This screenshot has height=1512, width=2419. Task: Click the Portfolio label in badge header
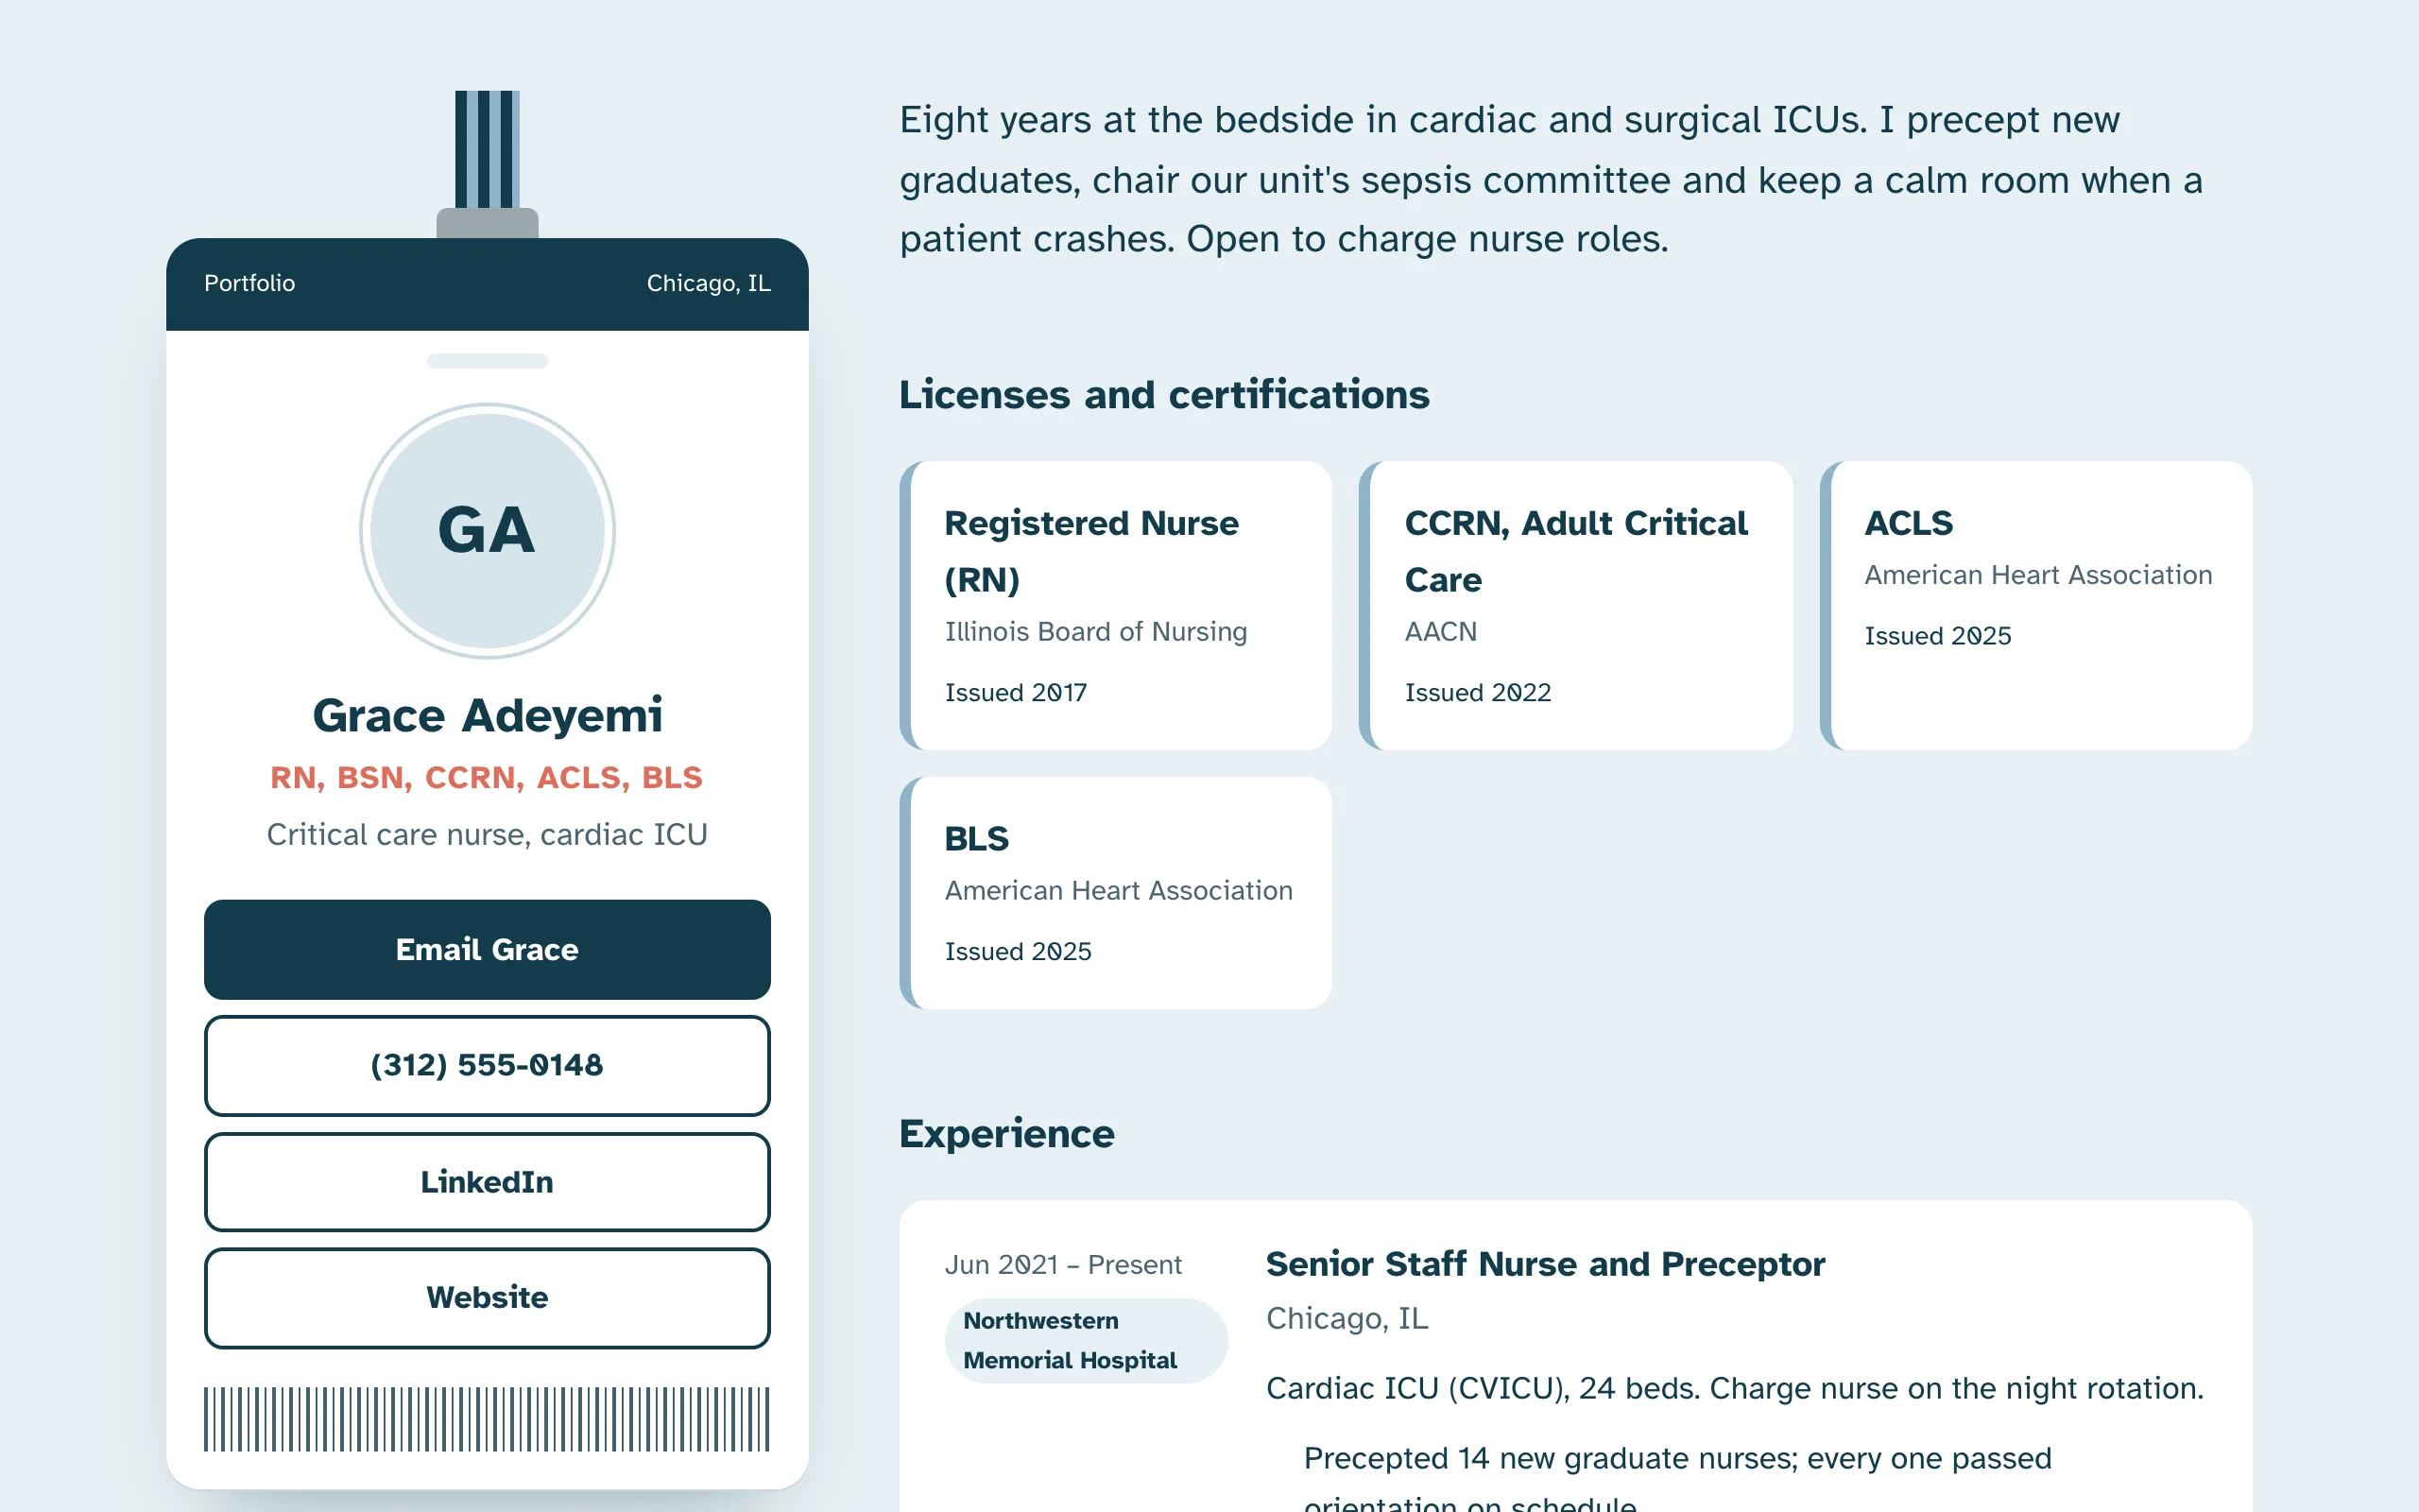point(249,283)
